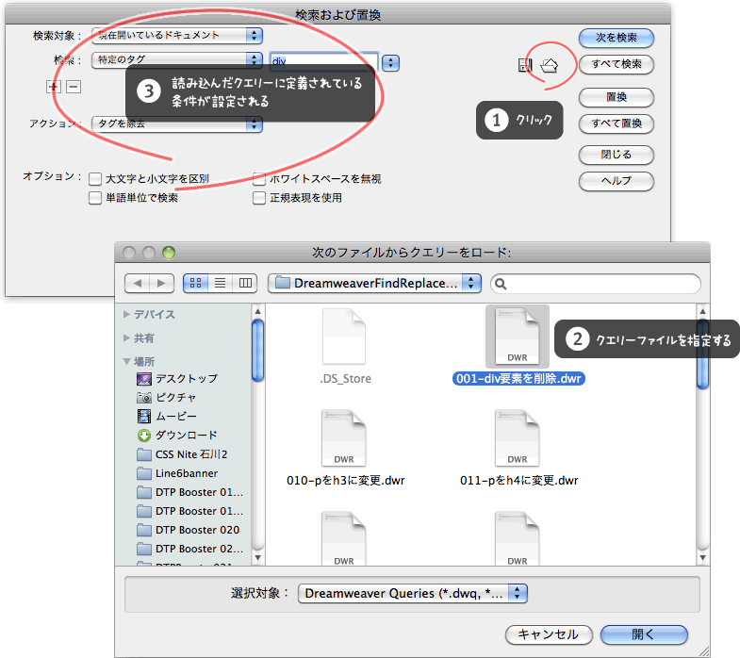This screenshot has height=658, width=740.
Task: Open the 選択対象 Dreamweaver Queries dropdown
Action: pos(413,593)
